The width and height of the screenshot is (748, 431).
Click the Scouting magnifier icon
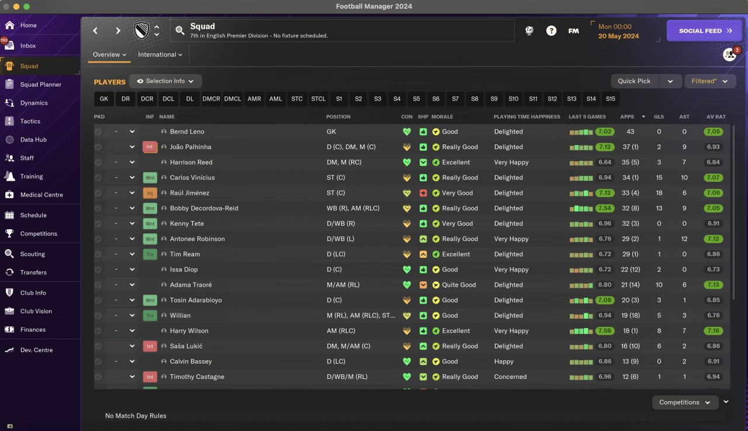click(x=9, y=254)
